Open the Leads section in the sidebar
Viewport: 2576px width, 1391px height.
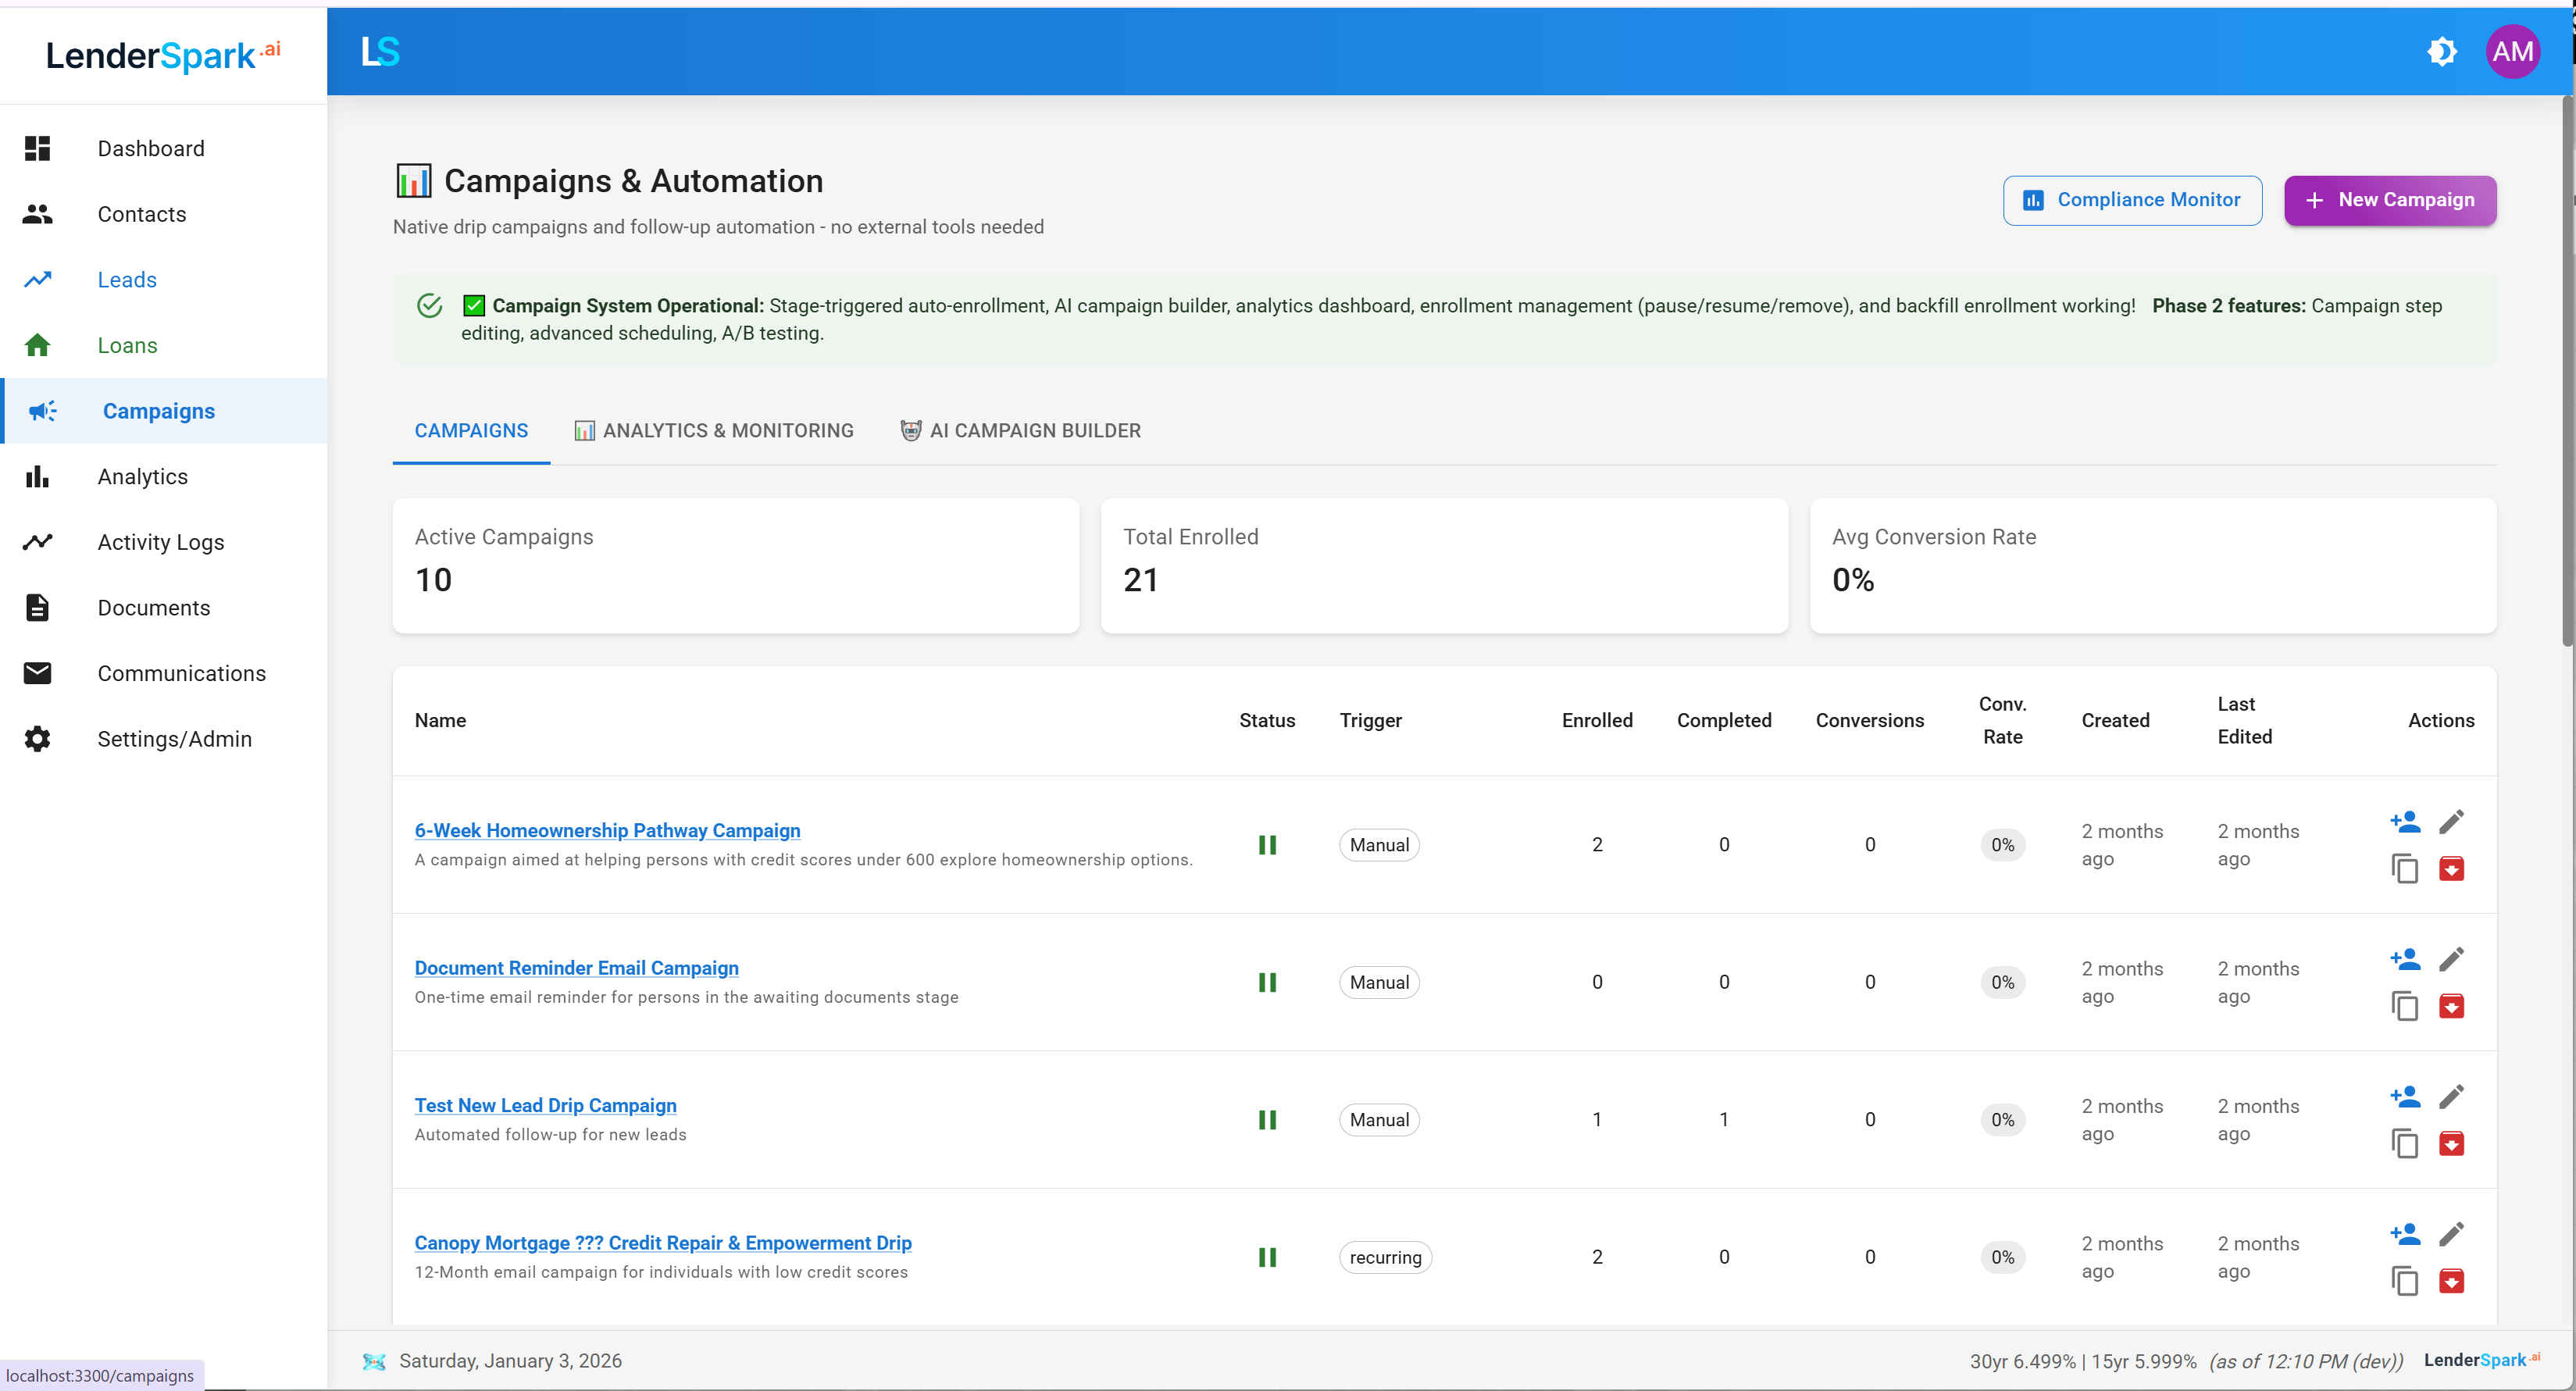(127, 280)
